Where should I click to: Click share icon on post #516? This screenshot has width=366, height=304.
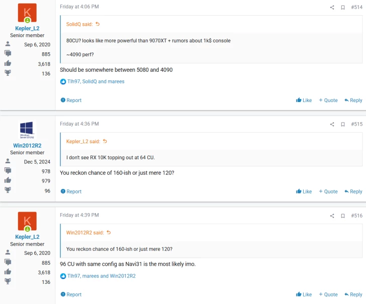tap(332, 216)
